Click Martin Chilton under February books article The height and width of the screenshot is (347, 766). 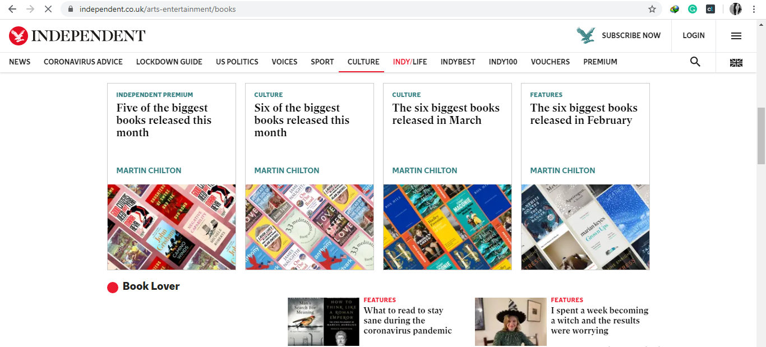(x=562, y=170)
